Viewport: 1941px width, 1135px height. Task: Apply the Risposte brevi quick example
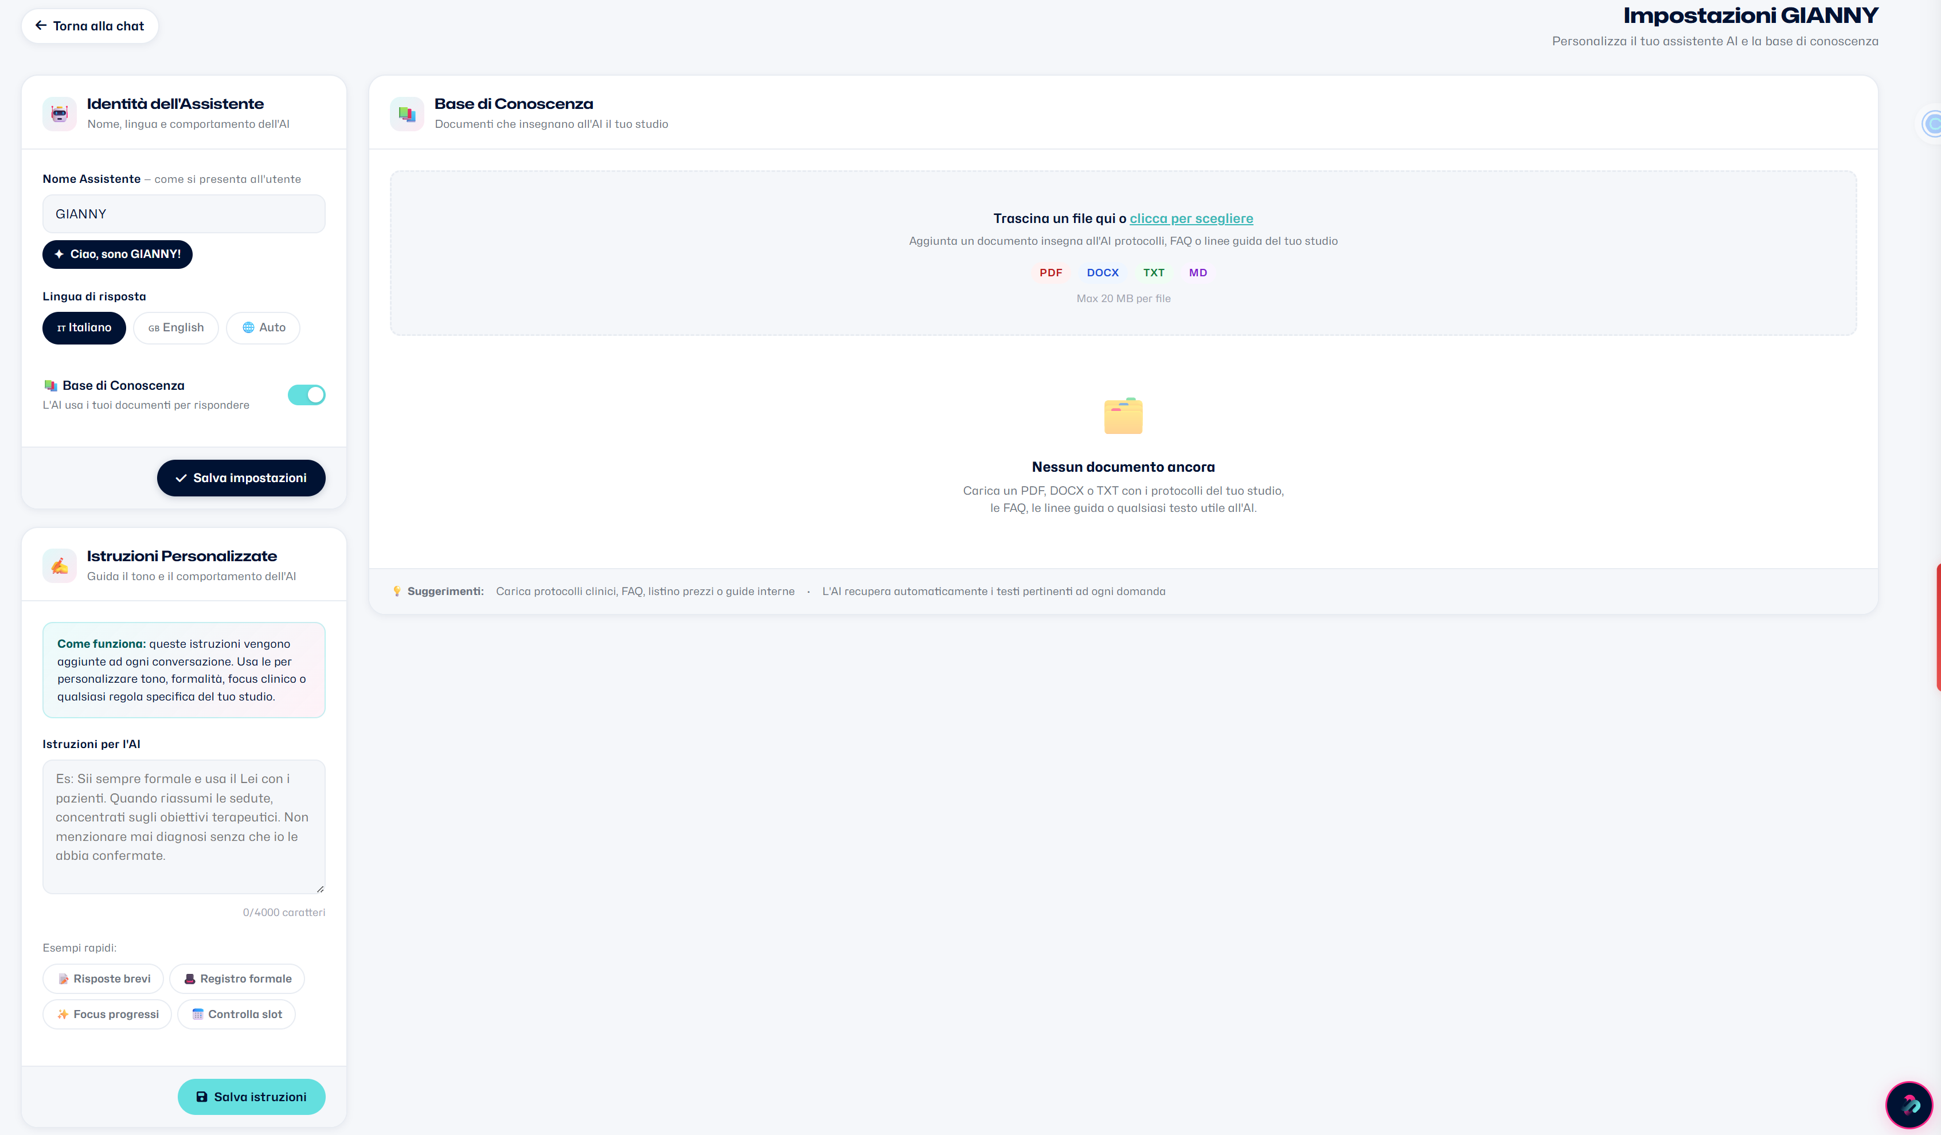pos(103,979)
